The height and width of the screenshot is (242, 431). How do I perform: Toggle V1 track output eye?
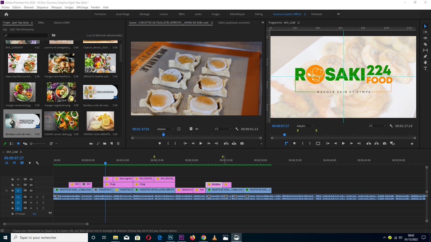(x=31, y=190)
